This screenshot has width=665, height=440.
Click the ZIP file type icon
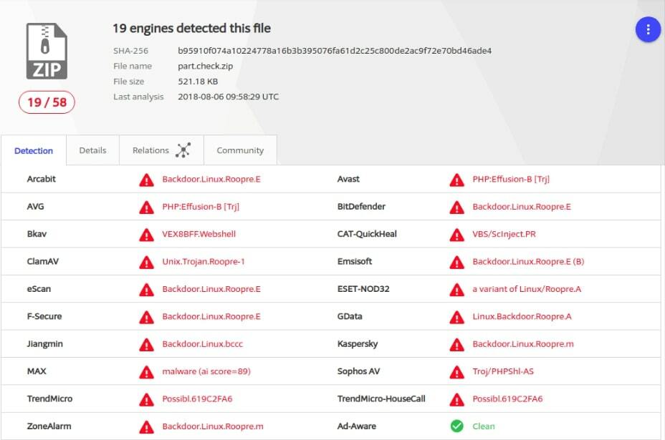tap(47, 52)
